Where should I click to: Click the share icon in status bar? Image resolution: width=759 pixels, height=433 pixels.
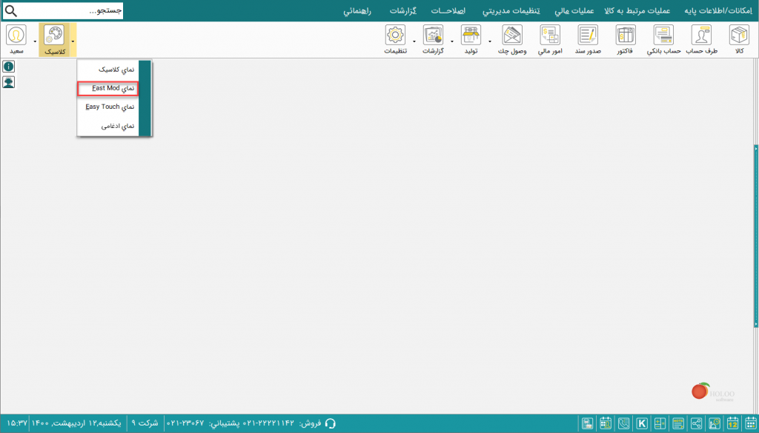[x=696, y=423]
